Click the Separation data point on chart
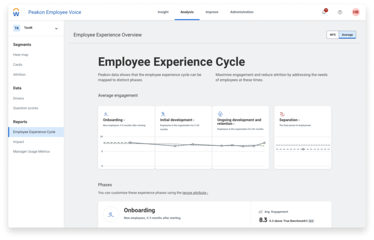Viewport: 374px width, 240px height. [x=303, y=149]
